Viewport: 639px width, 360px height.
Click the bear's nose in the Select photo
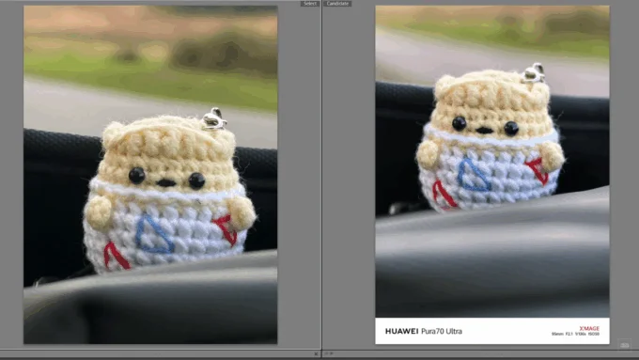[x=166, y=182]
